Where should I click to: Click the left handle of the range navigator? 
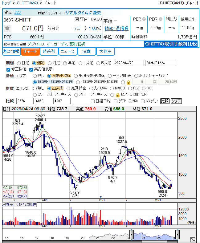[x=132, y=234]
